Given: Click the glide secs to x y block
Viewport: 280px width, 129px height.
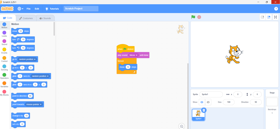Looking at the screenshot, I should [x=29, y=85].
